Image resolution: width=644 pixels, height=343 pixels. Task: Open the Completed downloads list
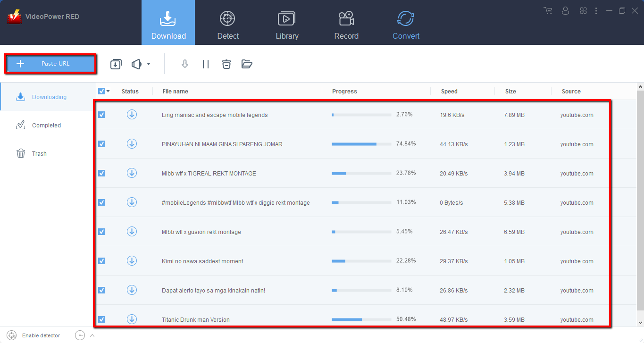pos(46,125)
